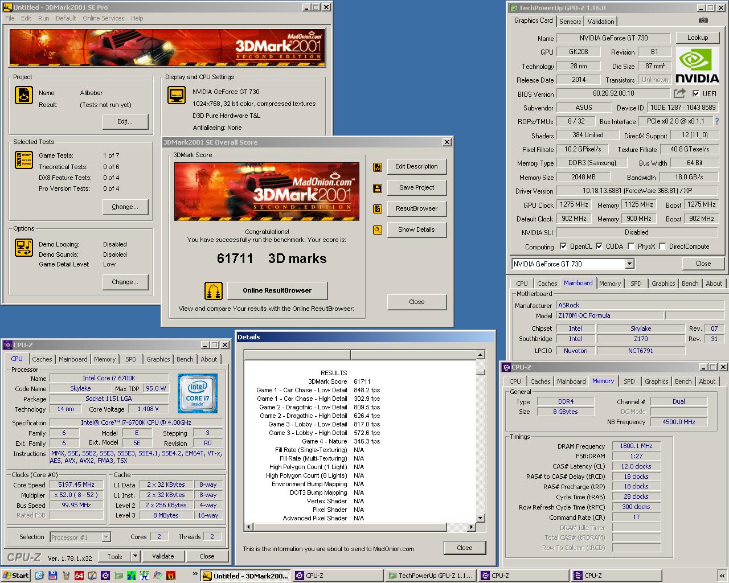Open Bench tab in CPU-Z Mainboard window

[x=690, y=284]
